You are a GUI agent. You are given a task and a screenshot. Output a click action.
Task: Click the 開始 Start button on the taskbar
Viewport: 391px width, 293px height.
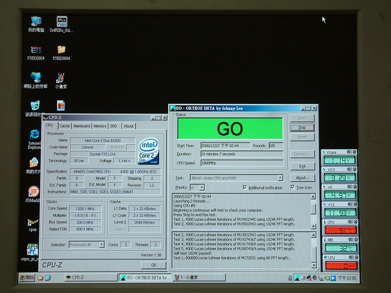point(27,277)
